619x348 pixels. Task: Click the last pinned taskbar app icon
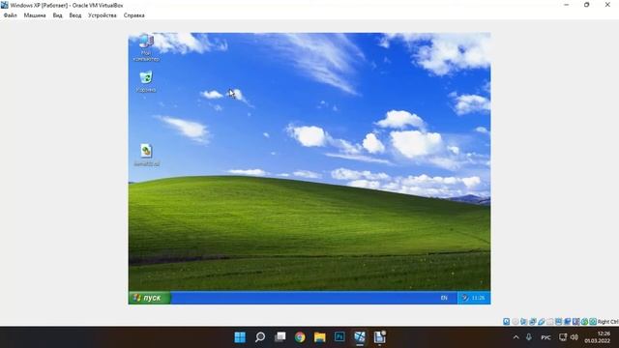[x=380, y=337]
